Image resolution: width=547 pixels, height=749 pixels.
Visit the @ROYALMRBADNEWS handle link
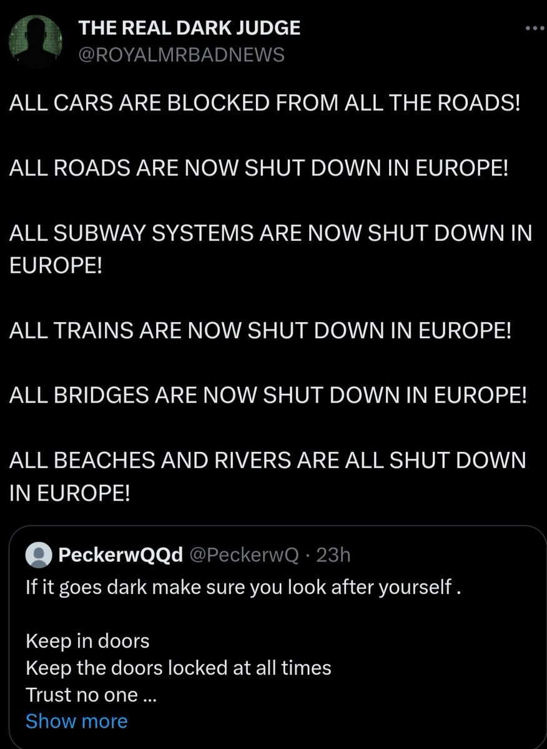click(x=181, y=56)
